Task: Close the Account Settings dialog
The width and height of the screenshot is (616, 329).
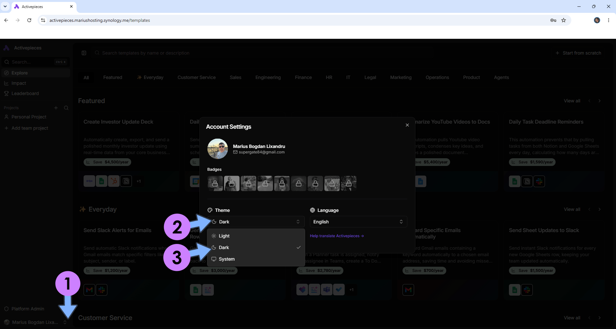Action: pyautogui.click(x=407, y=125)
